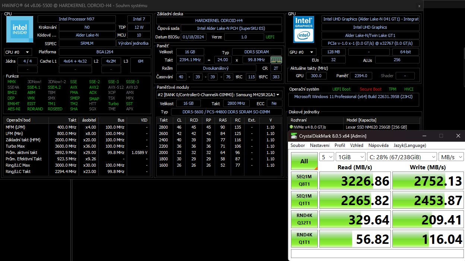This screenshot has height=261, width=465.
Task: Click the AVX2 feature flag
Action: click(94, 87)
